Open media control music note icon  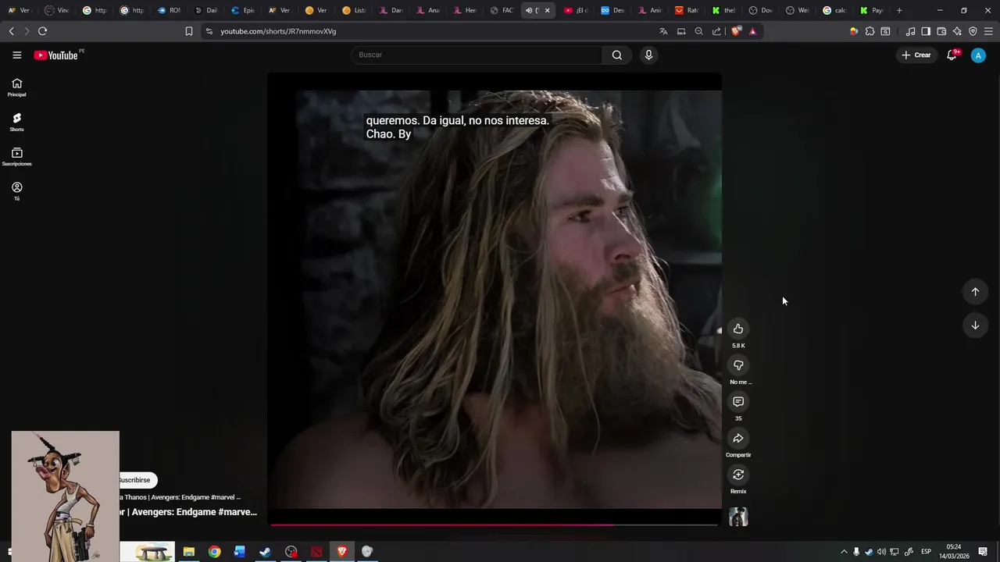[910, 31]
